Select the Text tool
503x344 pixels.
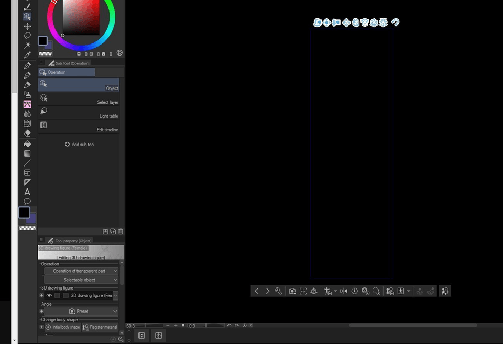(x=27, y=192)
